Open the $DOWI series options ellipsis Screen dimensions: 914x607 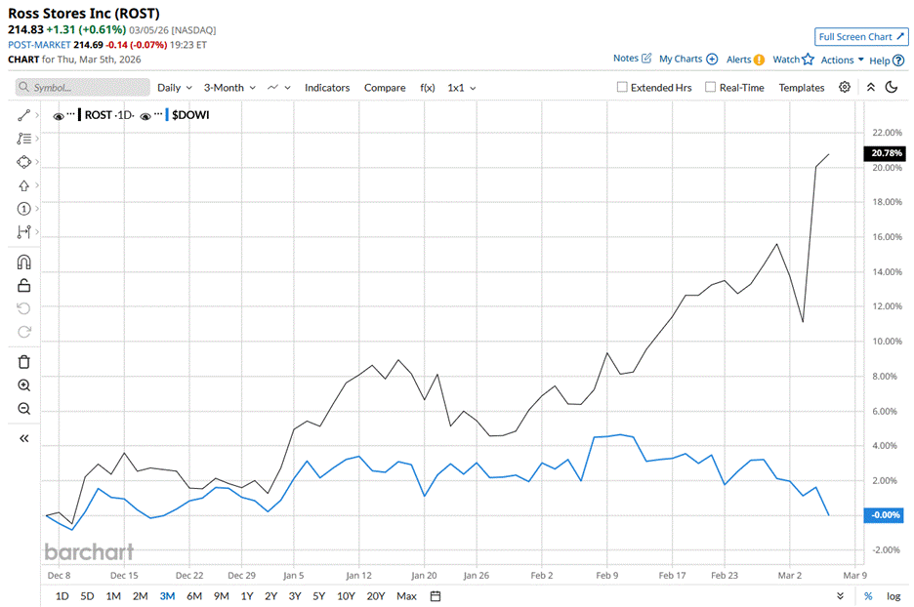(158, 114)
